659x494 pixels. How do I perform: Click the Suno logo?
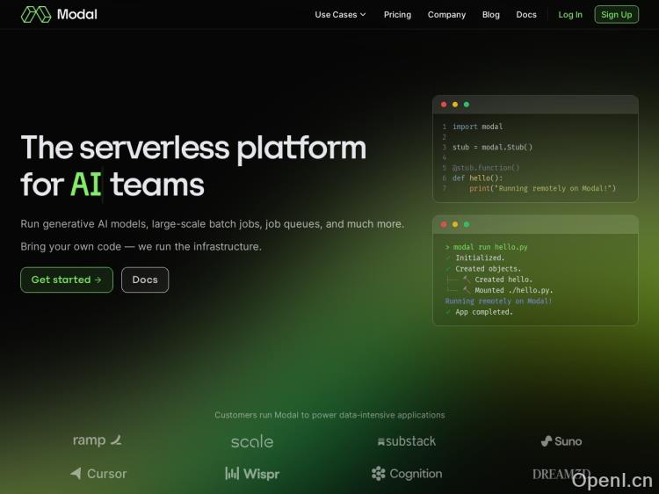coord(561,441)
